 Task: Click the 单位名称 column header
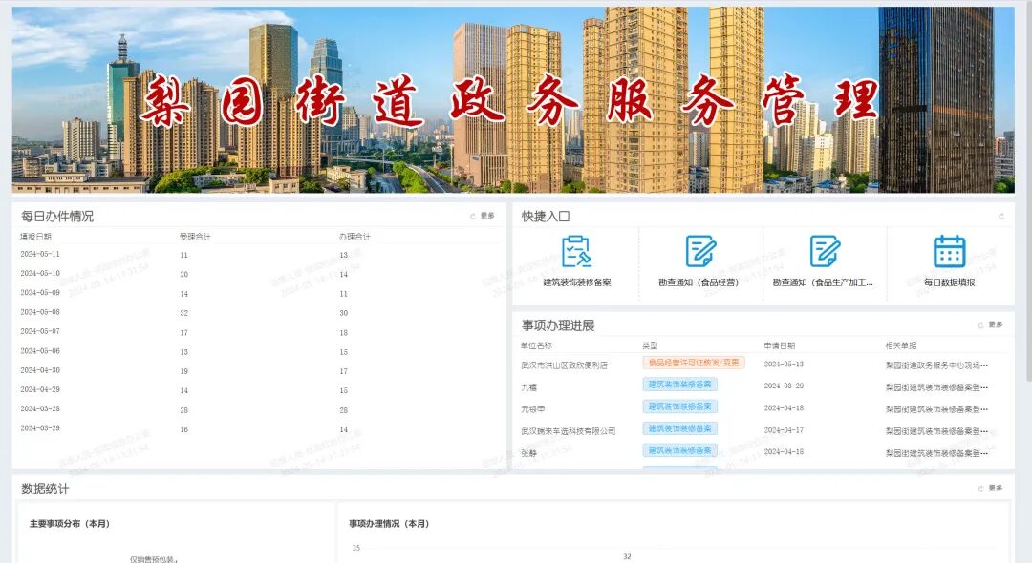click(x=536, y=345)
